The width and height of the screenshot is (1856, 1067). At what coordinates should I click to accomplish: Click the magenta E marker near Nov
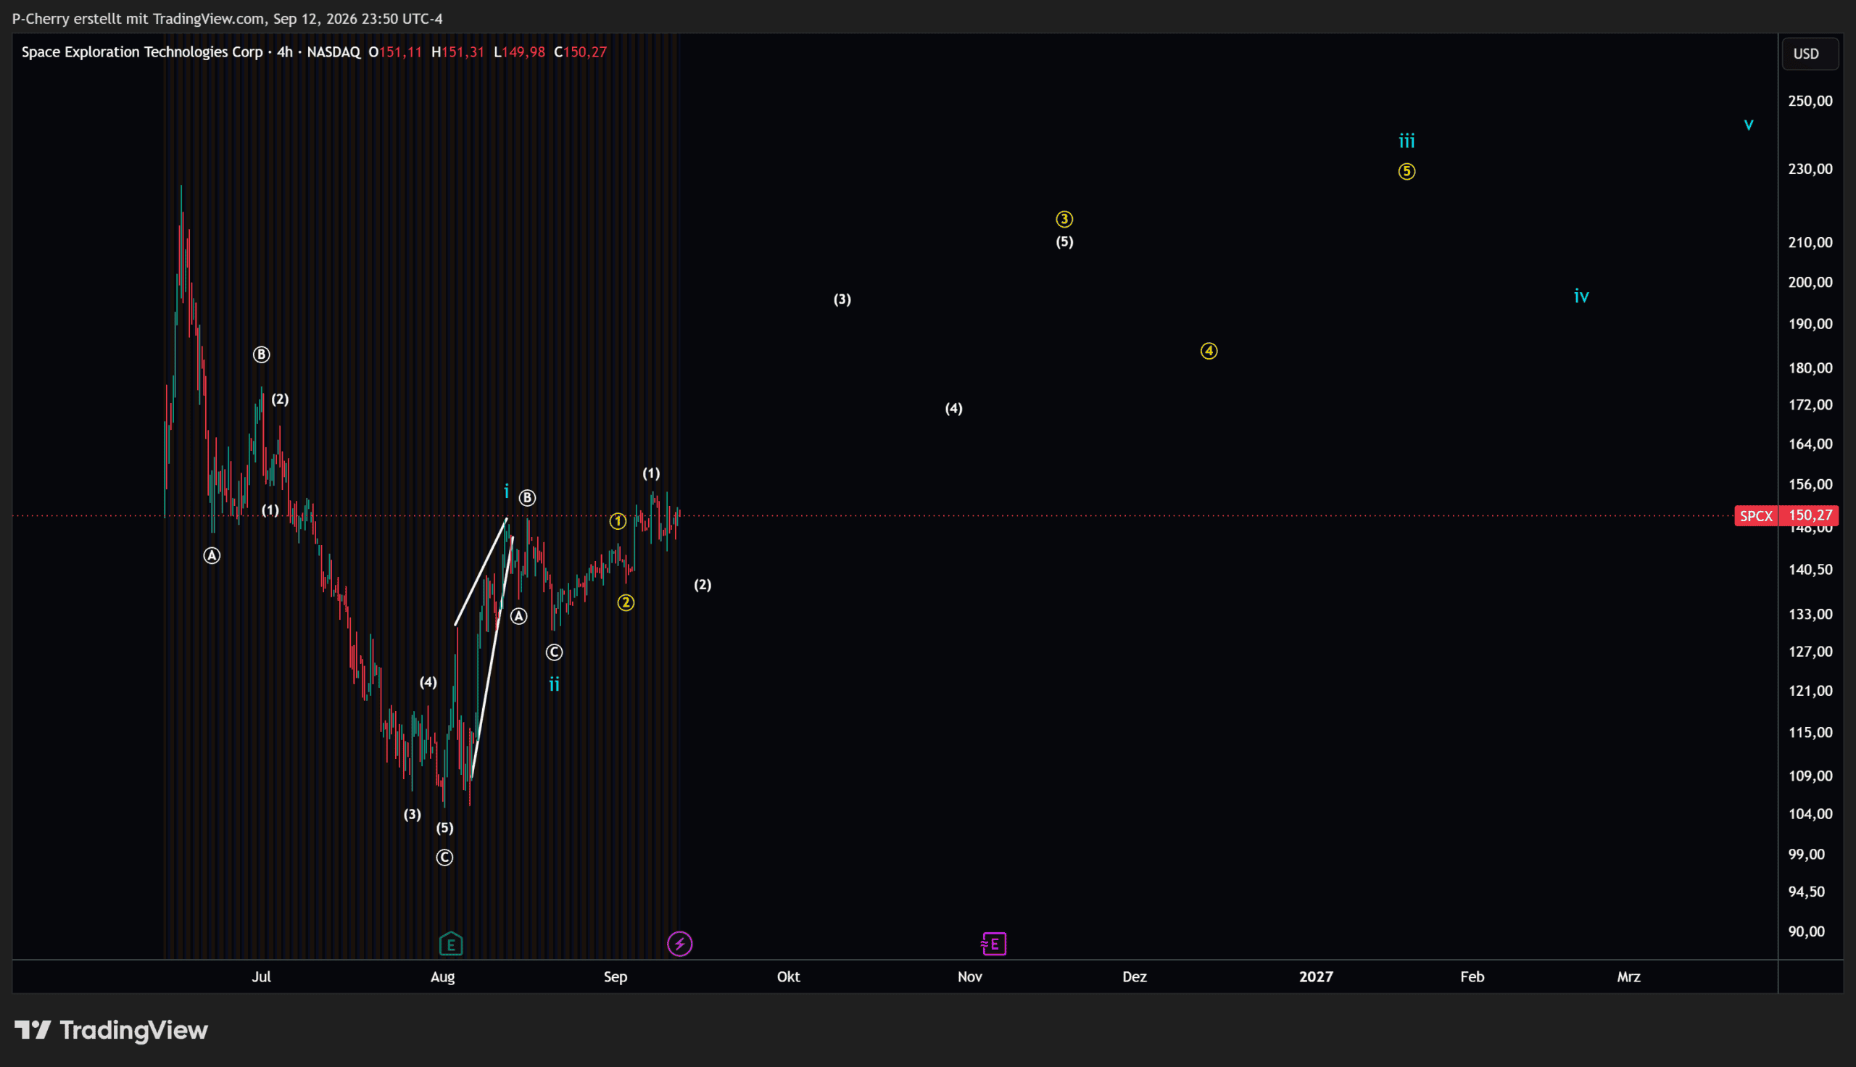point(993,944)
